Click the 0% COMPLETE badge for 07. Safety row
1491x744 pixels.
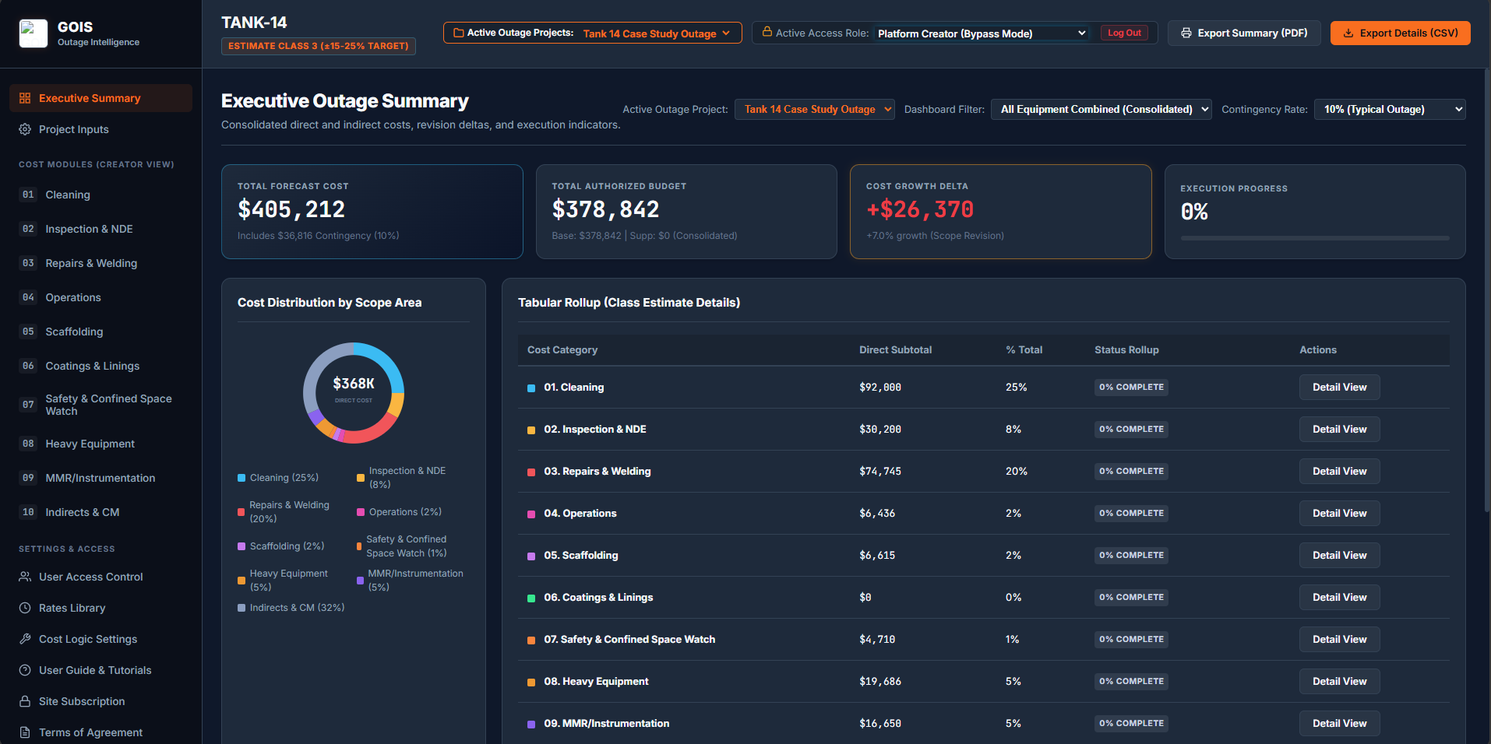tap(1131, 640)
